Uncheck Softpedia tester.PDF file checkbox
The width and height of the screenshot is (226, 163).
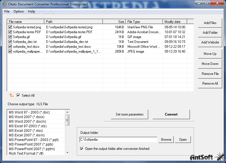(10, 32)
